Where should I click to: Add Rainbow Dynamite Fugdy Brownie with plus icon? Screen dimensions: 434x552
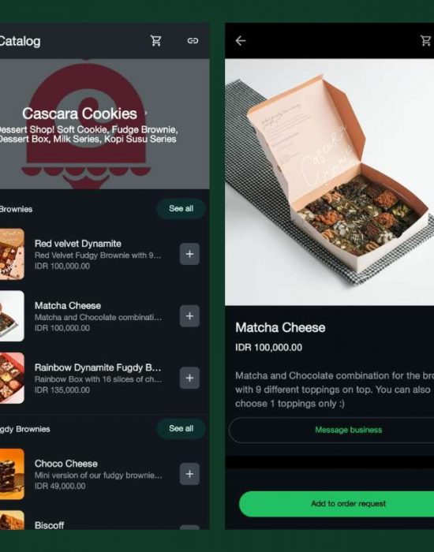click(189, 378)
